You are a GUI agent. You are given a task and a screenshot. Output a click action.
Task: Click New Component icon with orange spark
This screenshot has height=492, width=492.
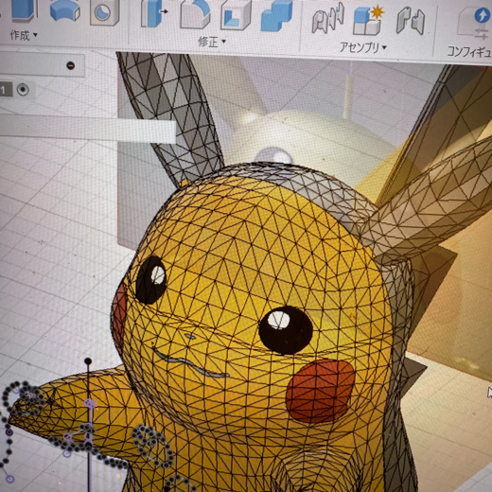pyautogui.click(x=368, y=20)
